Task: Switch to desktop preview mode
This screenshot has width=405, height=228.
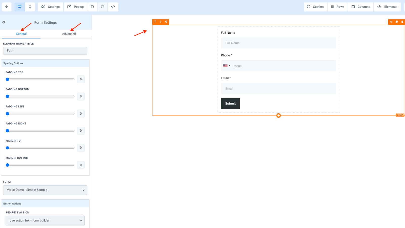Action: click(x=19, y=7)
